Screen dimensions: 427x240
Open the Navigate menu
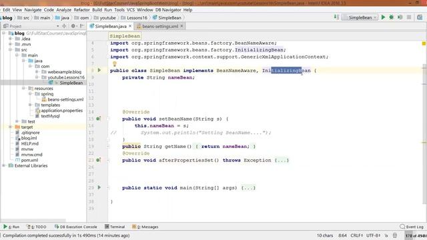(x=33, y=9)
